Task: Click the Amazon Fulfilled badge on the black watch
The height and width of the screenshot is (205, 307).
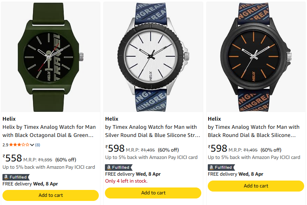Action: tap(221, 167)
